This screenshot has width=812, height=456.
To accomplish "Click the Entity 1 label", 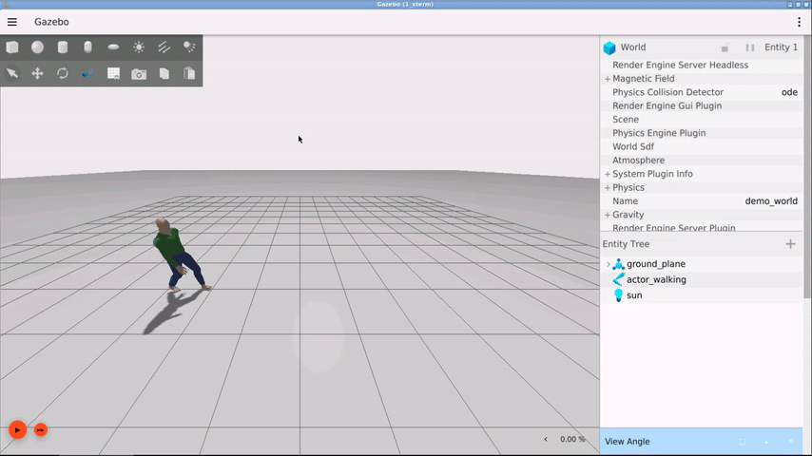I will tap(781, 47).
